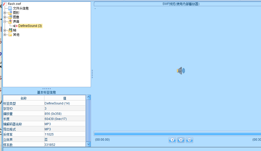
Task: Click the large speaker icon in preview
Action: tap(181, 71)
